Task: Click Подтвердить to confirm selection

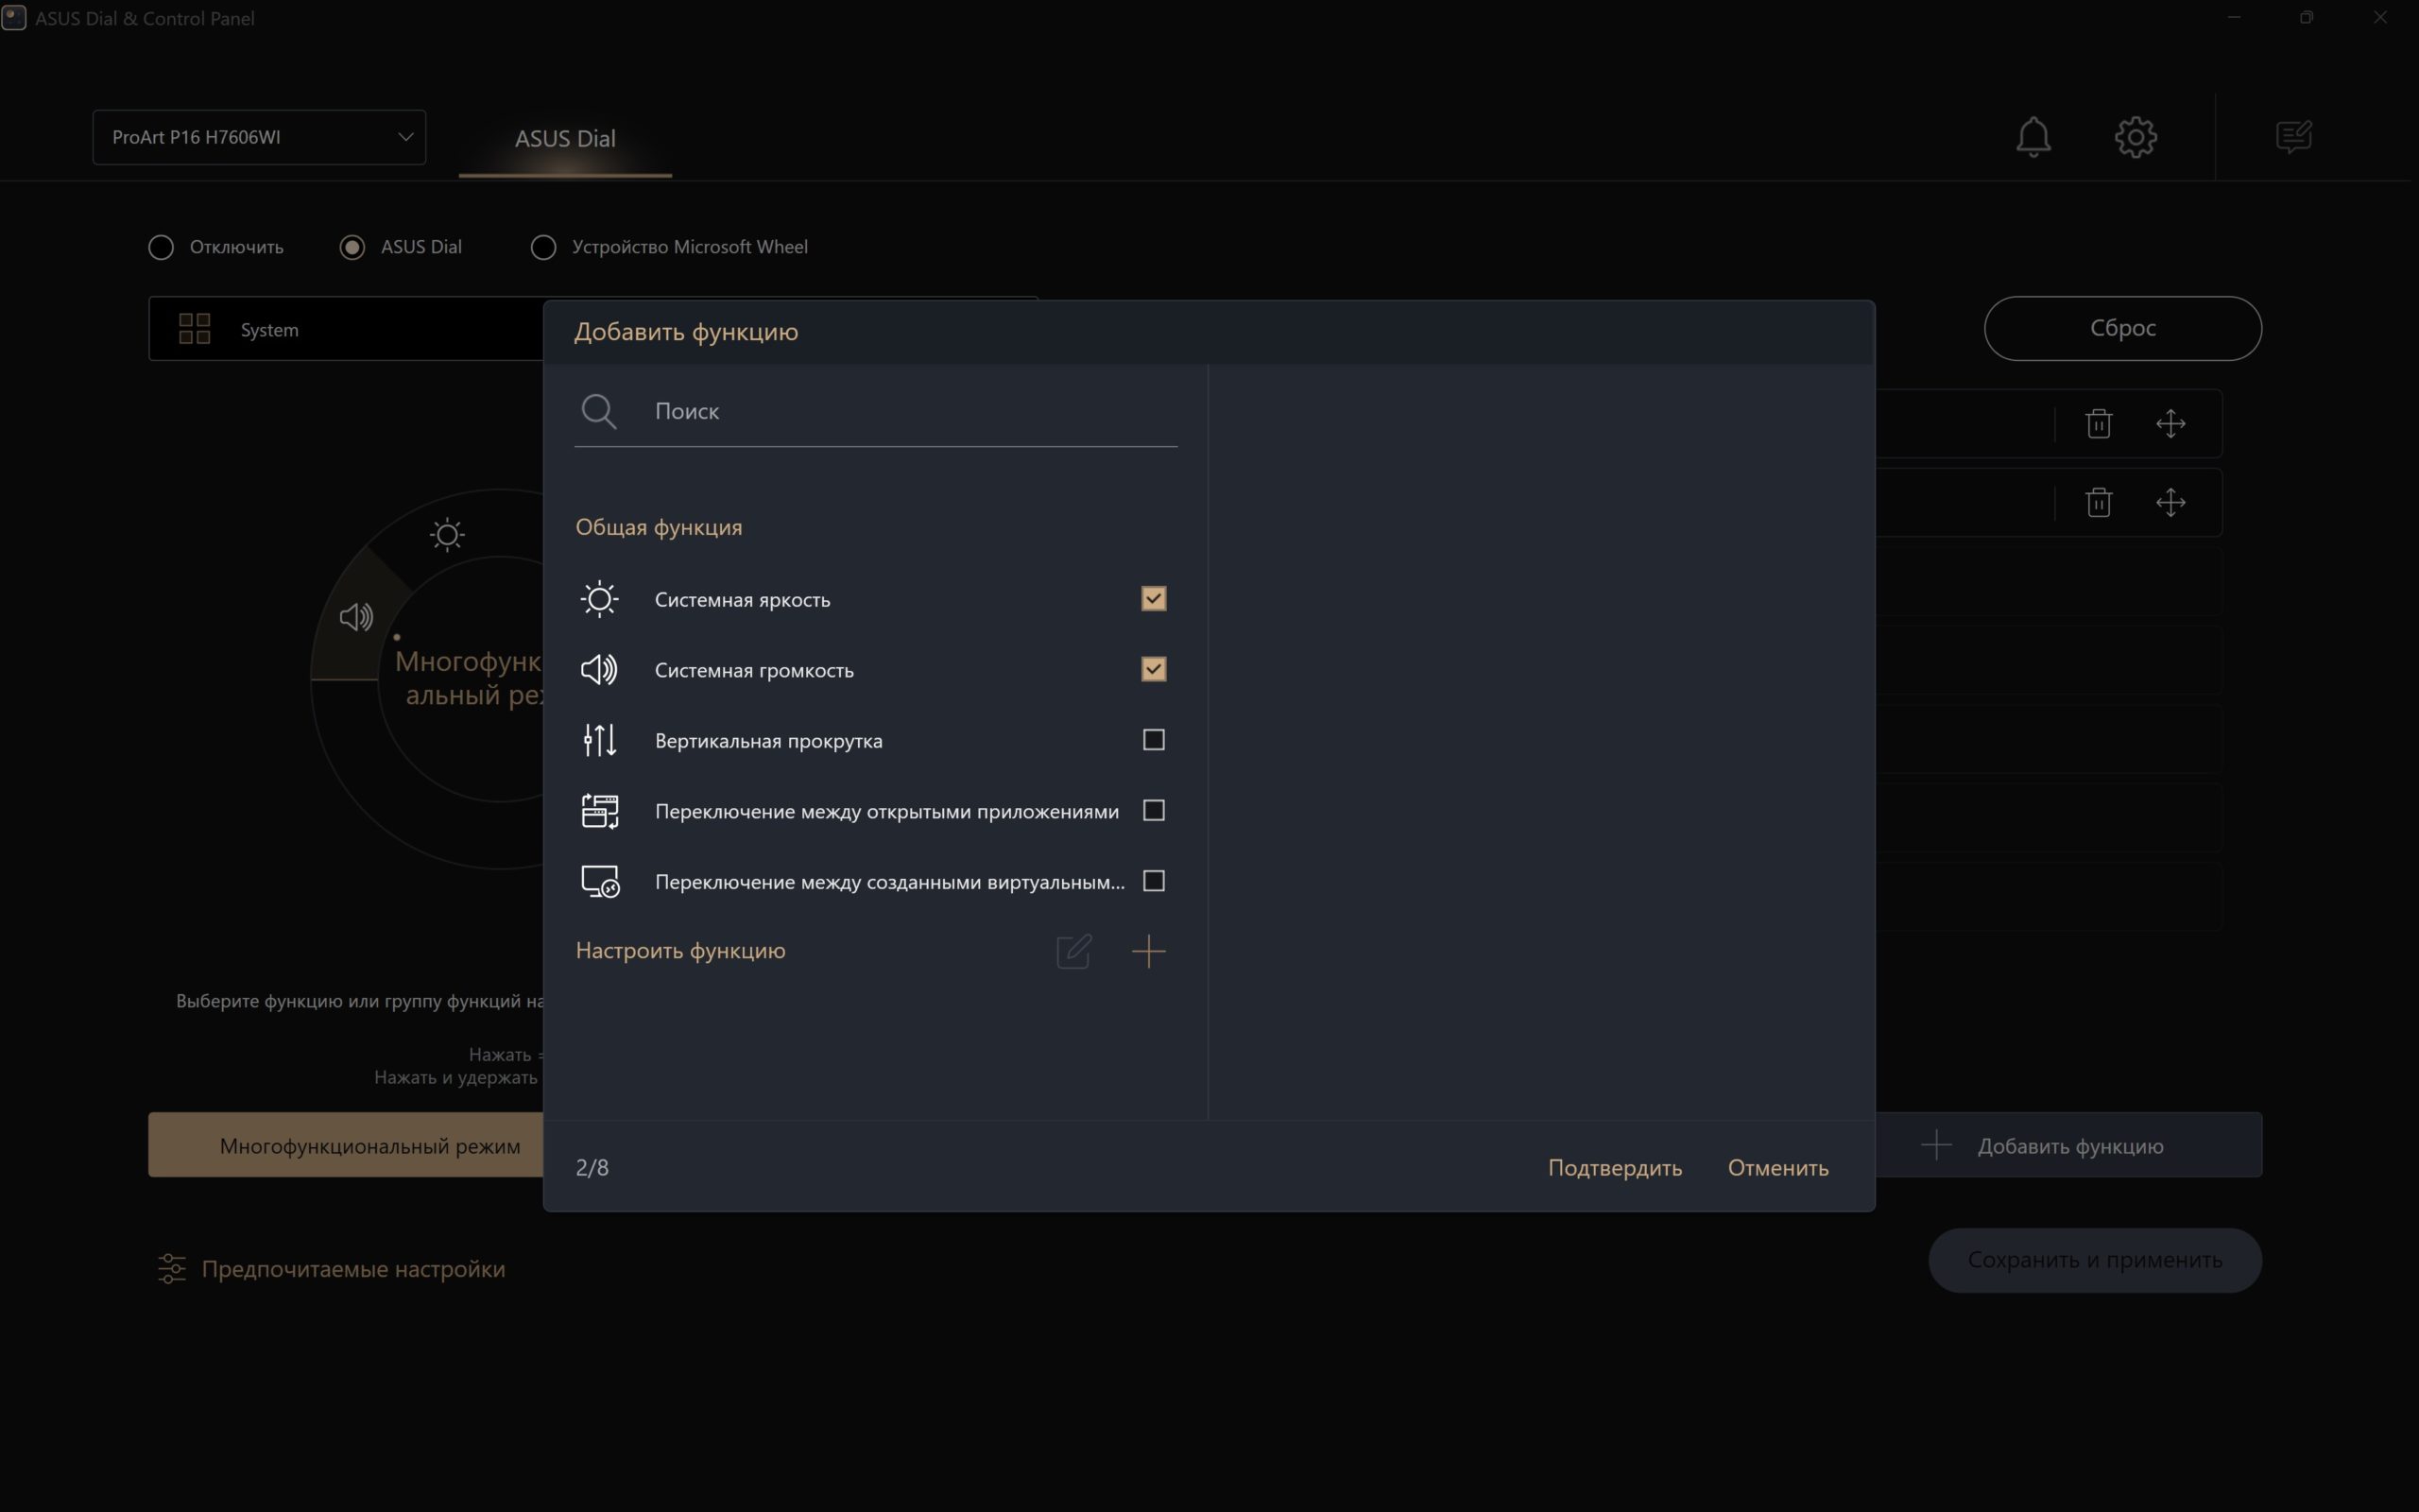Action: click(1614, 1167)
